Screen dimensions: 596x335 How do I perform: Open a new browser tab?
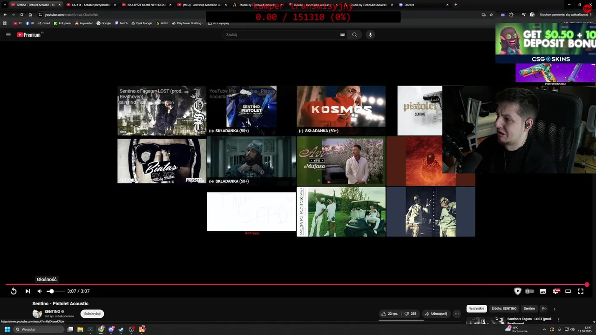455,5
